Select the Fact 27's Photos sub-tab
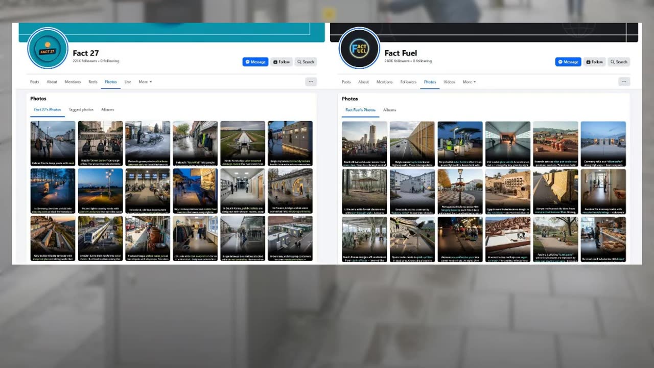The height and width of the screenshot is (368, 654). click(48, 109)
